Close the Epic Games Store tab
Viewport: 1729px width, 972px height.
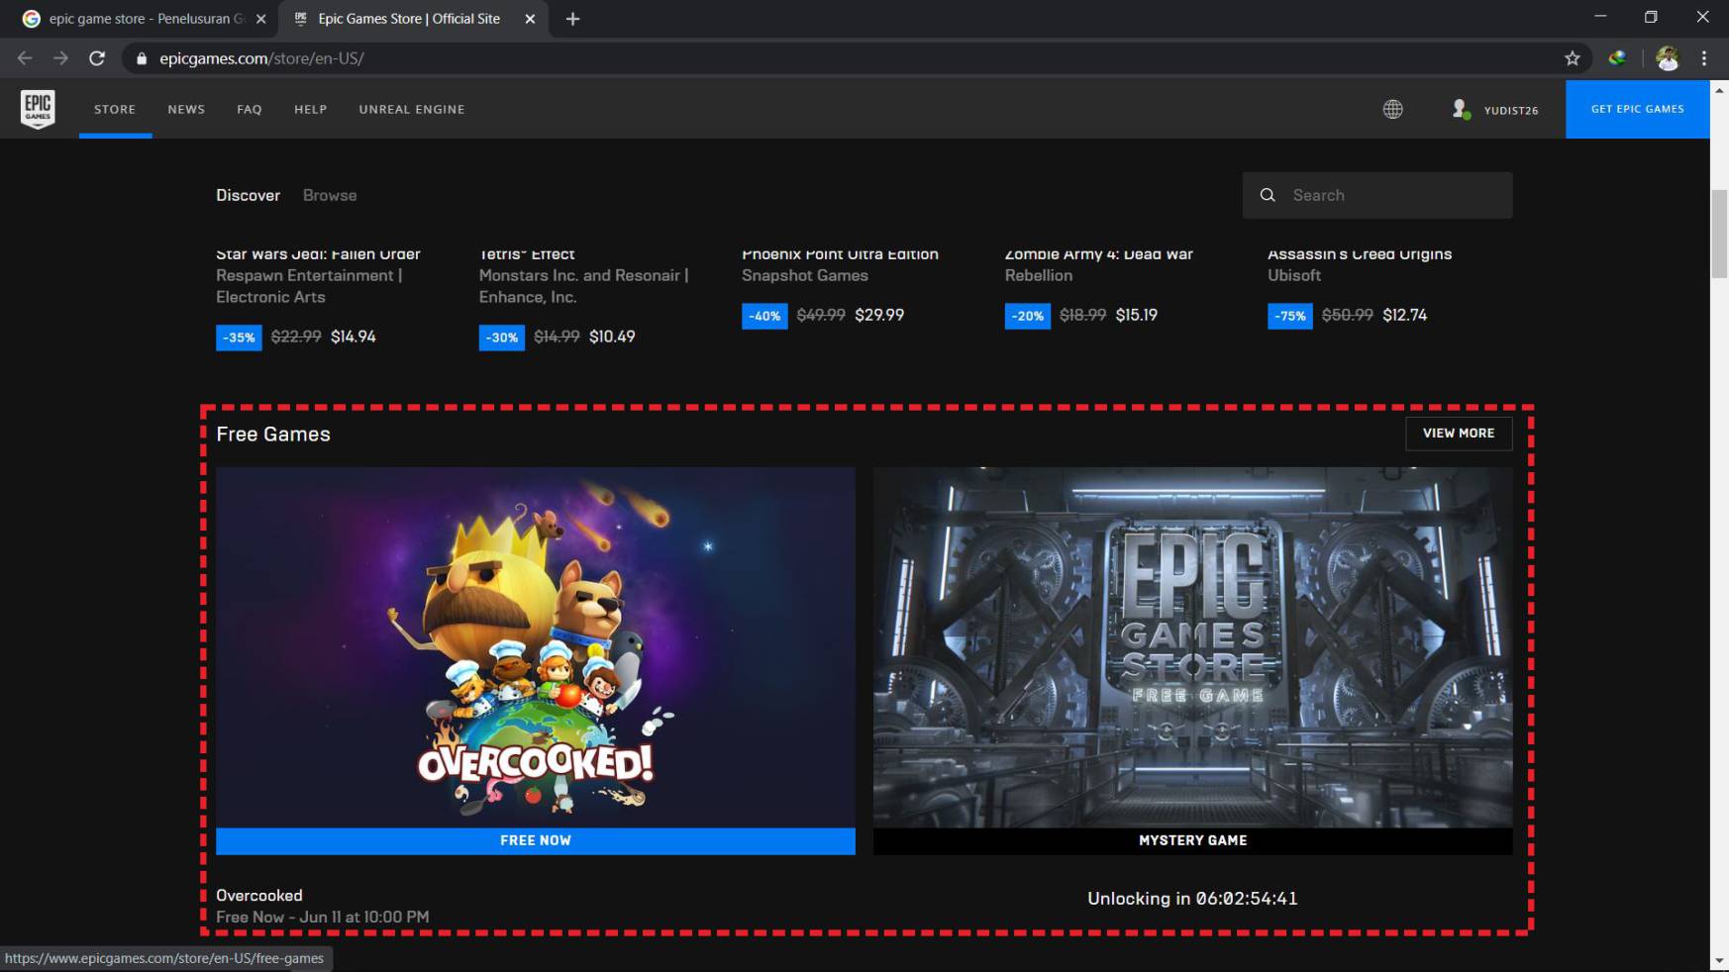pos(530,19)
